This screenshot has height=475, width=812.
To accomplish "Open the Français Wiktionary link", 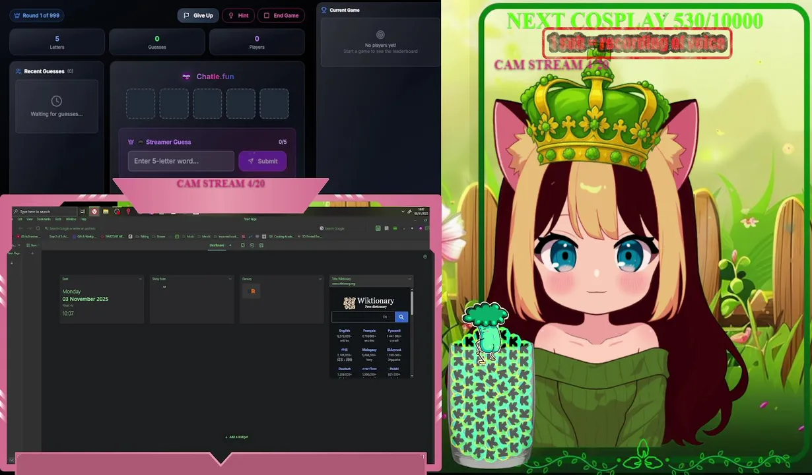I will [370, 331].
